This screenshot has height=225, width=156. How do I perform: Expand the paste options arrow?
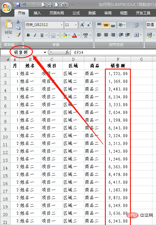(8, 37)
